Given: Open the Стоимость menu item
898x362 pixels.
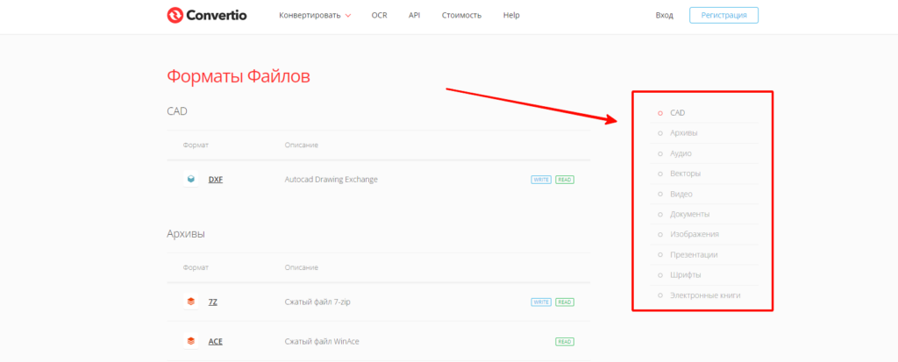Looking at the screenshot, I should (x=461, y=16).
